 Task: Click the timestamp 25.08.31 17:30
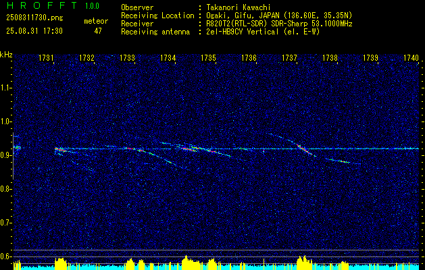coord(34,31)
